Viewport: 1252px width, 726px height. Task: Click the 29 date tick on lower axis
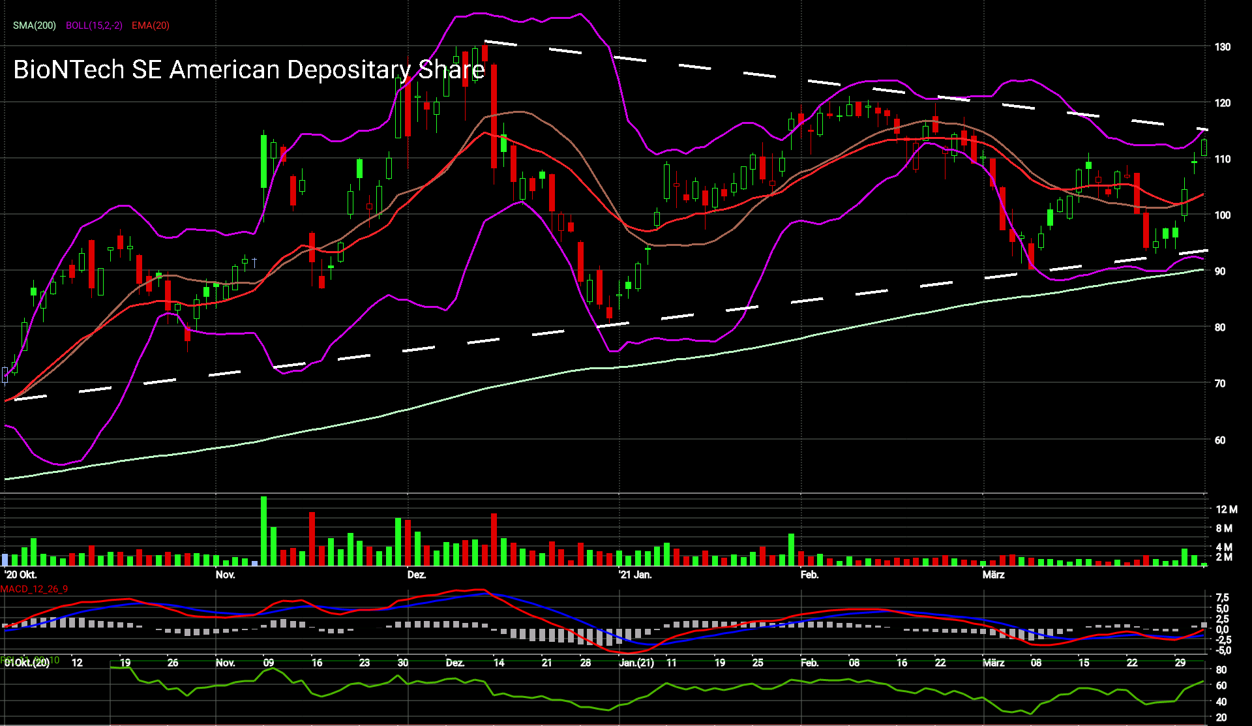click(1180, 663)
